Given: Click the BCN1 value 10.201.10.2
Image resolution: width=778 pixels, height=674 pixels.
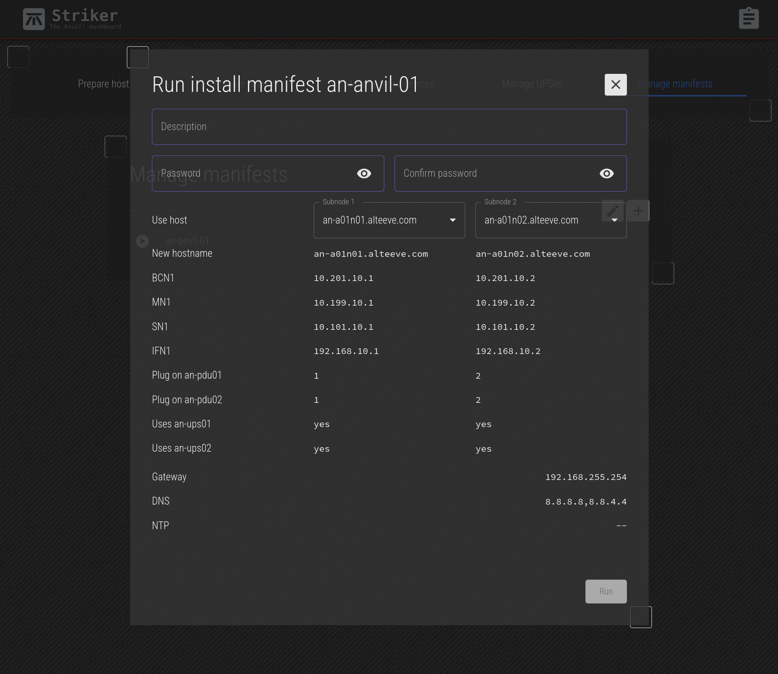Looking at the screenshot, I should point(505,279).
